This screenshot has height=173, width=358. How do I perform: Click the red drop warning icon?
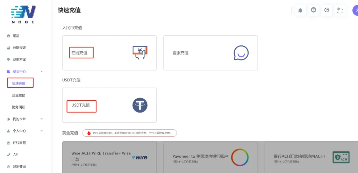pyautogui.click(x=89, y=133)
